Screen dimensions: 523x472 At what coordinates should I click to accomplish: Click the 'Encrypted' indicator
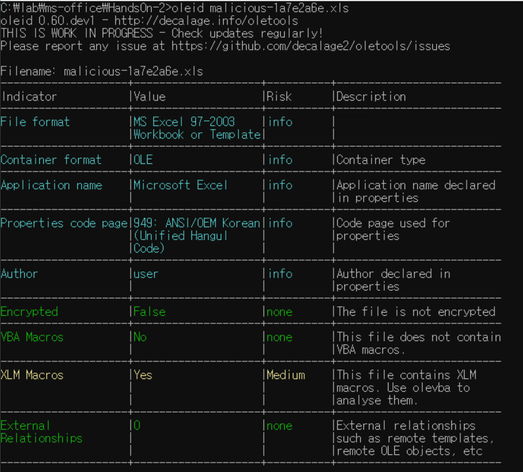(x=29, y=311)
